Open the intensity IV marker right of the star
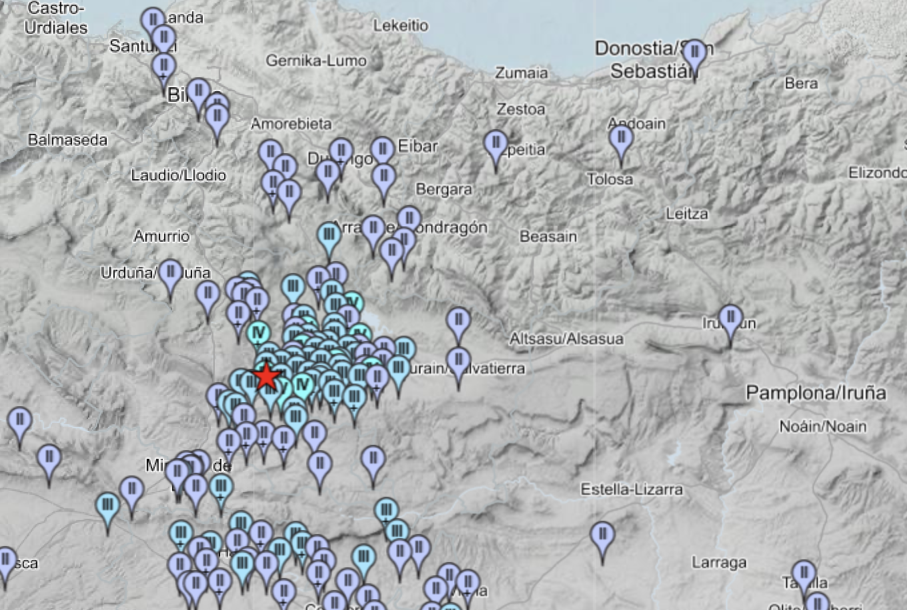Image resolution: width=907 pixels, height=610 pixels. pyautogui.click(x=302, y=386)
